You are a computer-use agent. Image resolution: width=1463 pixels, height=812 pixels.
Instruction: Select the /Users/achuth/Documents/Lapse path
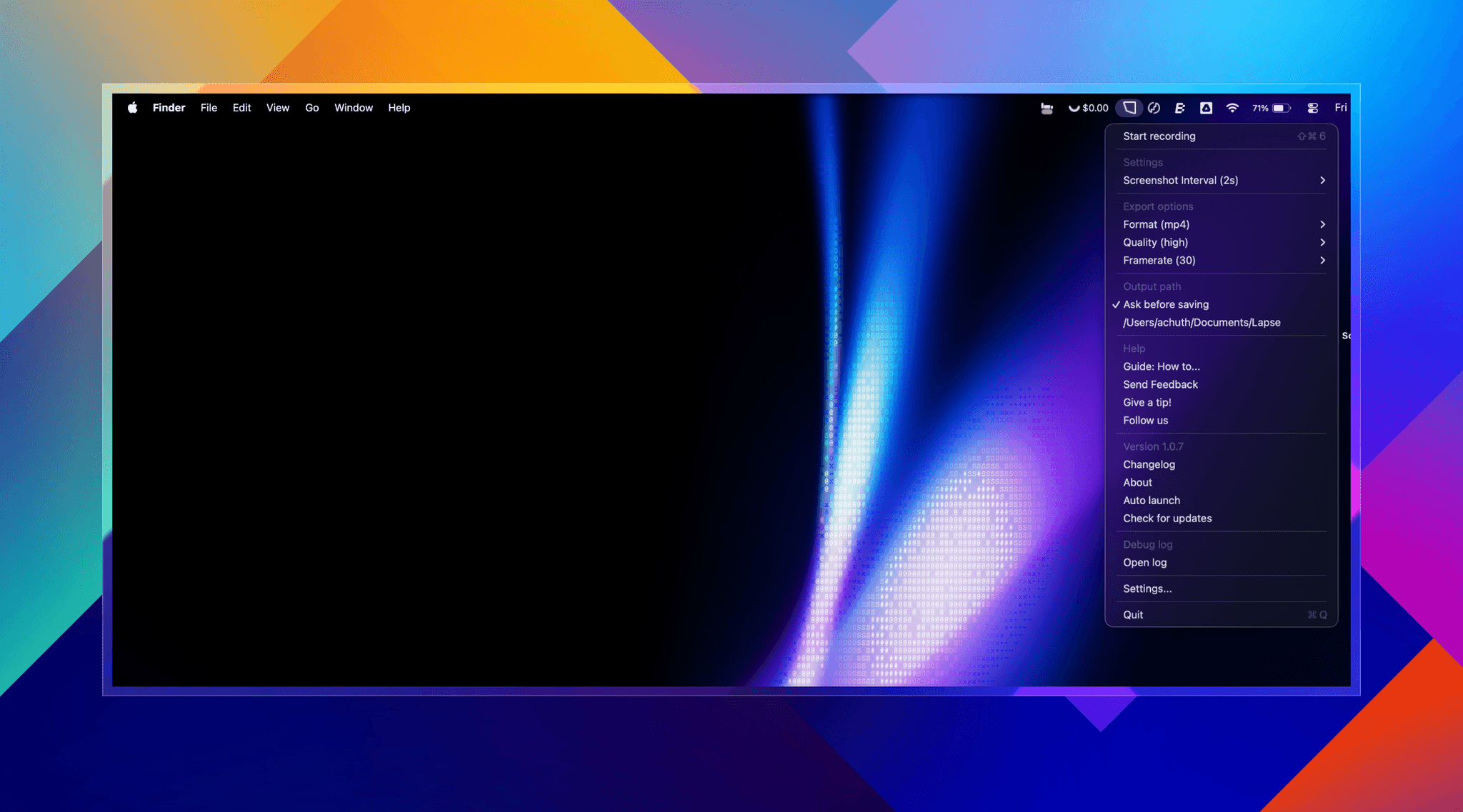[x=1221, y=322]
